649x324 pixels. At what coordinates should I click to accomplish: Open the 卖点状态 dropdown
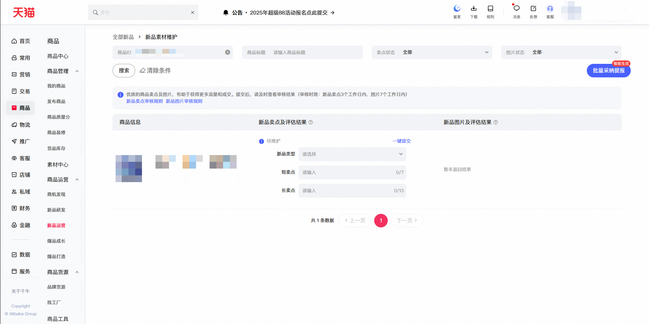click(x=432, y=52)
